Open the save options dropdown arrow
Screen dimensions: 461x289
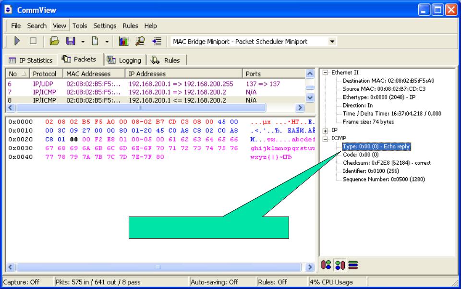83,42
